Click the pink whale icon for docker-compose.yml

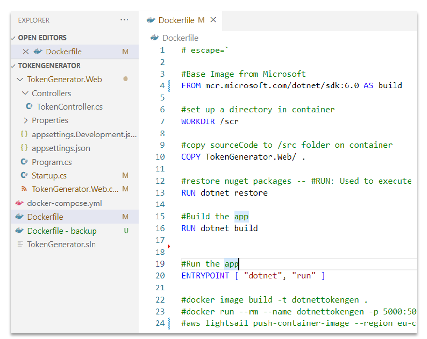click(x=19, y=203)
